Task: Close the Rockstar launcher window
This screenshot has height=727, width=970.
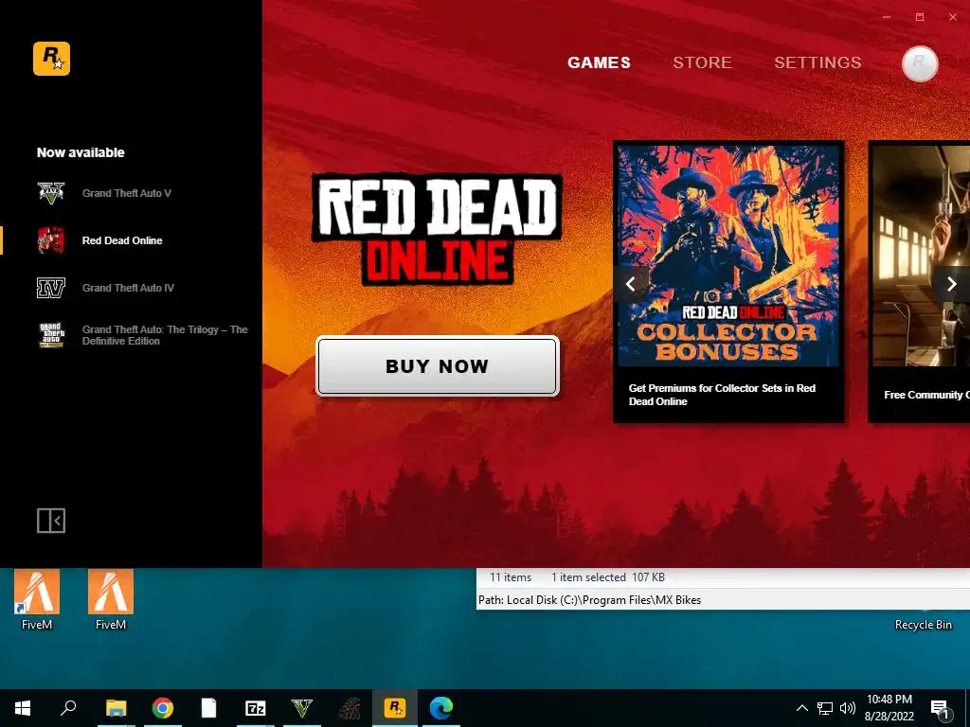Action: tap(953, 17)
